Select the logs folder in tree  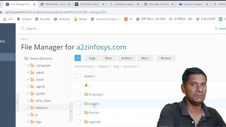pos(38,122)
